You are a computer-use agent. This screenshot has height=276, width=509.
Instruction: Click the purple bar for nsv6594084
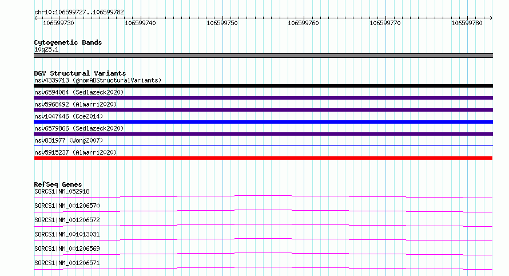263,98
